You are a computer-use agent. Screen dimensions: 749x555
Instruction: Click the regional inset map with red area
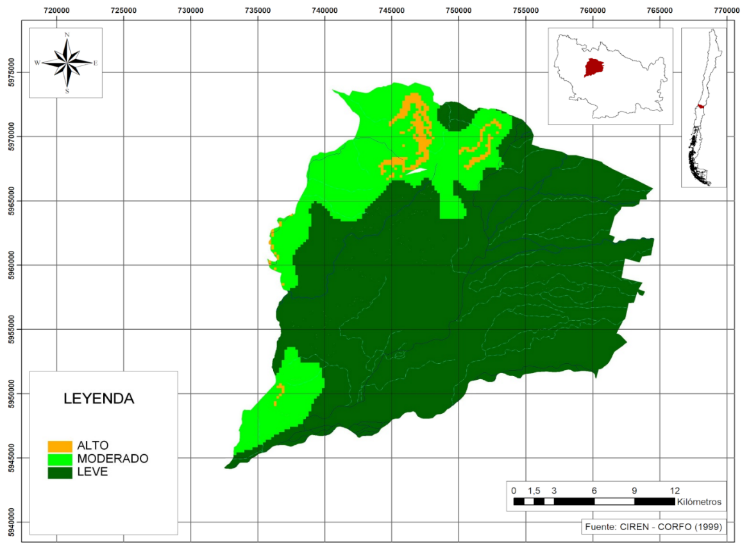610,76
